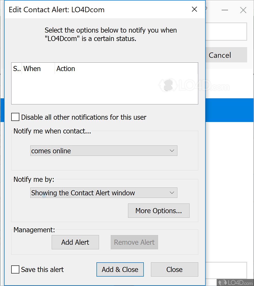Enable "Disable all other notifications for this user"
Image resolution: width=254 pixels, height=286 pixels.
pos(15,117)
